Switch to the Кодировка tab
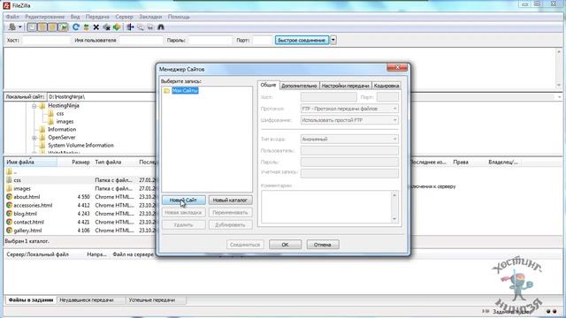The height and width of the screenshot is (318, 566). tap(386, 86)
